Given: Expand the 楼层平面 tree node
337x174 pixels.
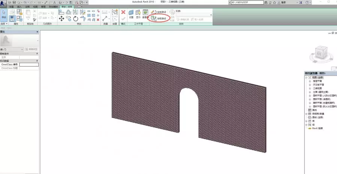Looking at the screenshot, I should tap(310, 81).
